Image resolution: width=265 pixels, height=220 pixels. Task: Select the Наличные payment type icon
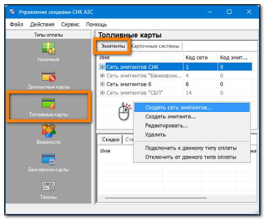(48, 48)
